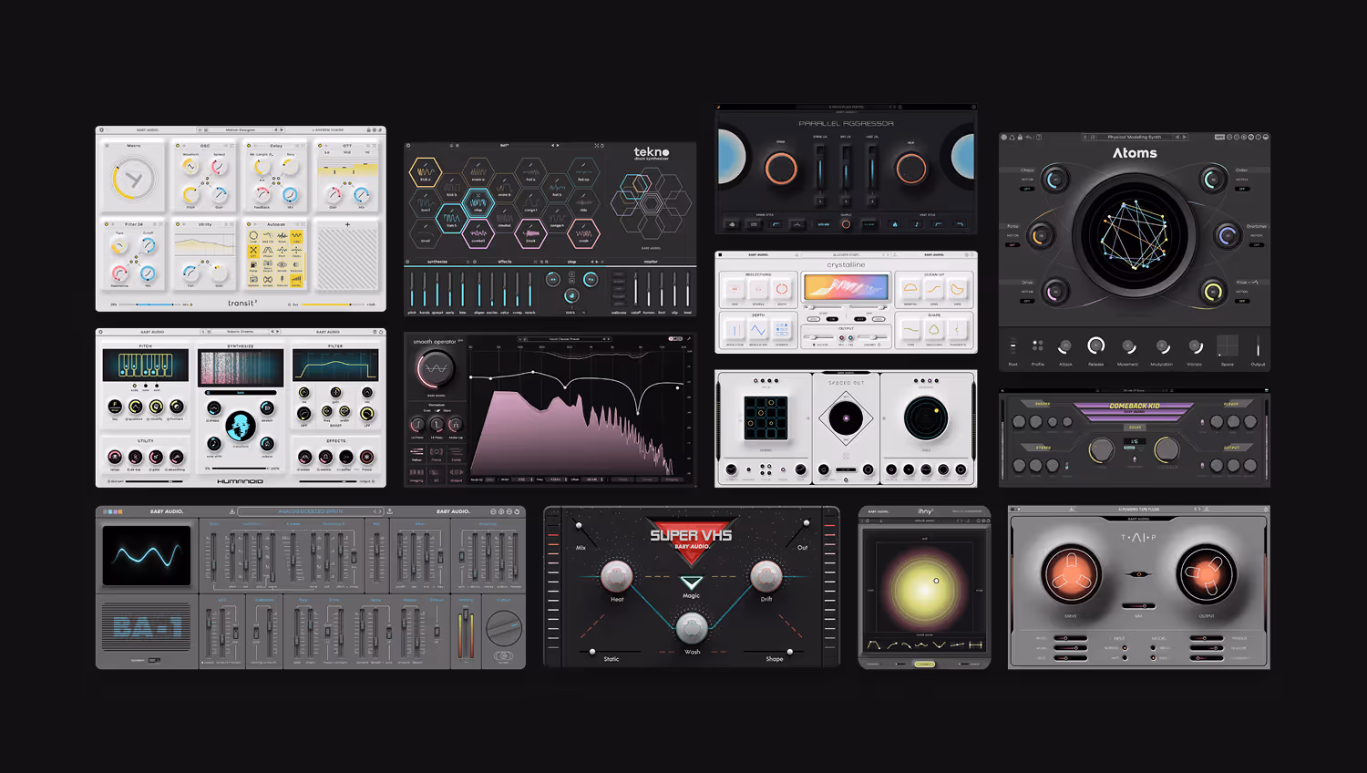This screenshot has height=773, width=1367.
Task: Click the Mix slider in Super VHS
Action: (584, 532)
